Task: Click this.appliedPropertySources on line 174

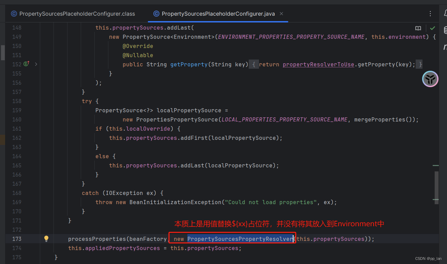Action: [114, 248]
